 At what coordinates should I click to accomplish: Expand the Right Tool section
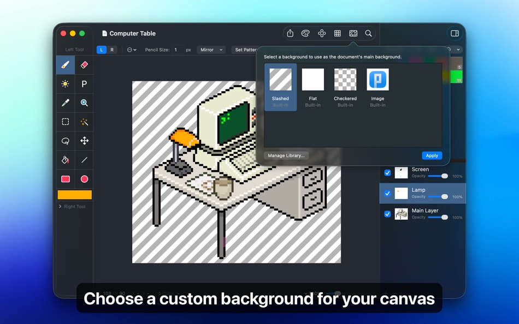(60, 206)
